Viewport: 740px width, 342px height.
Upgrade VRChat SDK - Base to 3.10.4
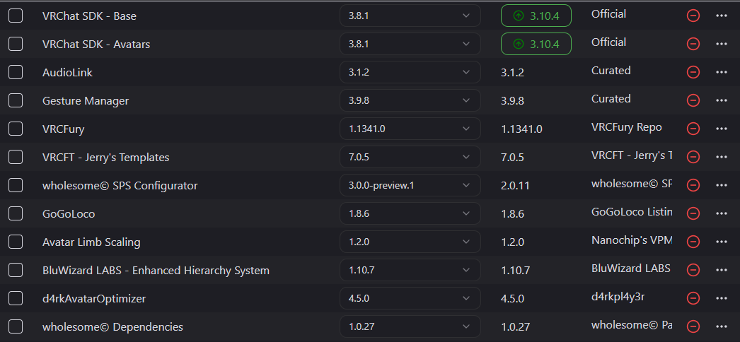[536, 16]
